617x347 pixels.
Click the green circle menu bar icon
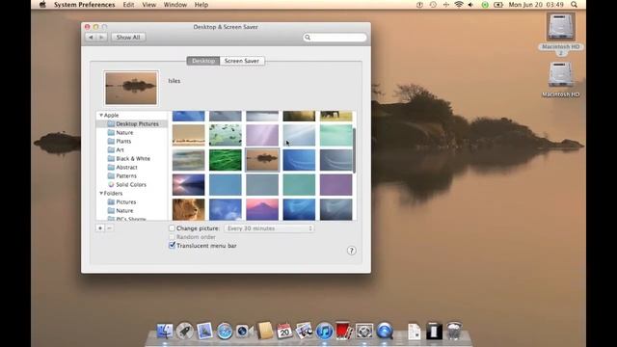click(485, 5)
